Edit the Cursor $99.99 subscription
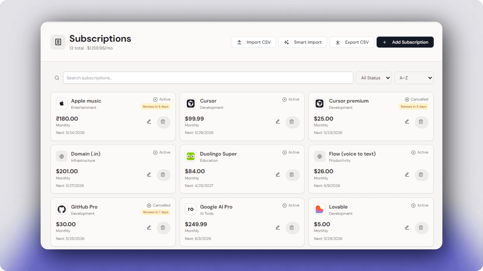Screen dimensions: 483x271 [278, 122]
